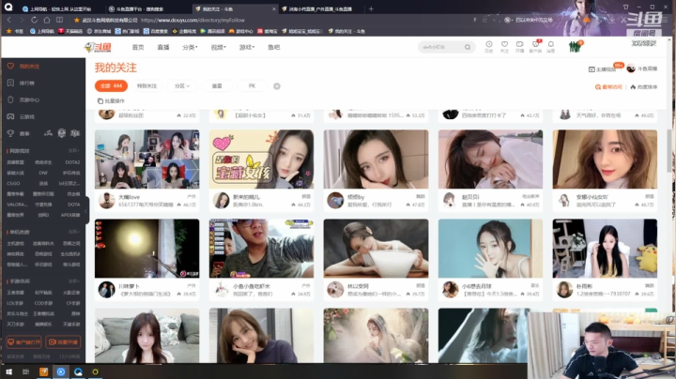Collapse the left sidebar with arrow handle

point(86,211)
